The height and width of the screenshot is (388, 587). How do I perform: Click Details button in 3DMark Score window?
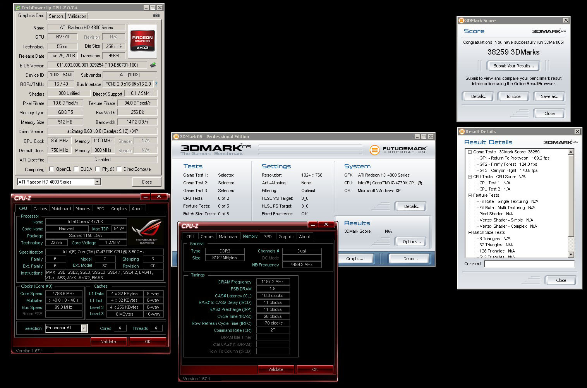click(x=479, y=96)
